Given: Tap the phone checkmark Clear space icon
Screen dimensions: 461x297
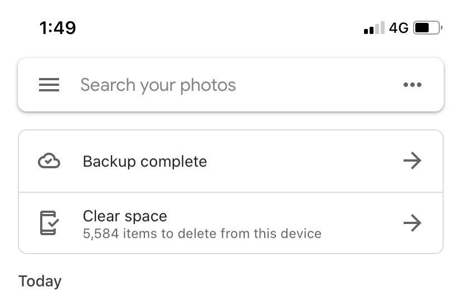Looking at the screenshot, I should 49,223.
